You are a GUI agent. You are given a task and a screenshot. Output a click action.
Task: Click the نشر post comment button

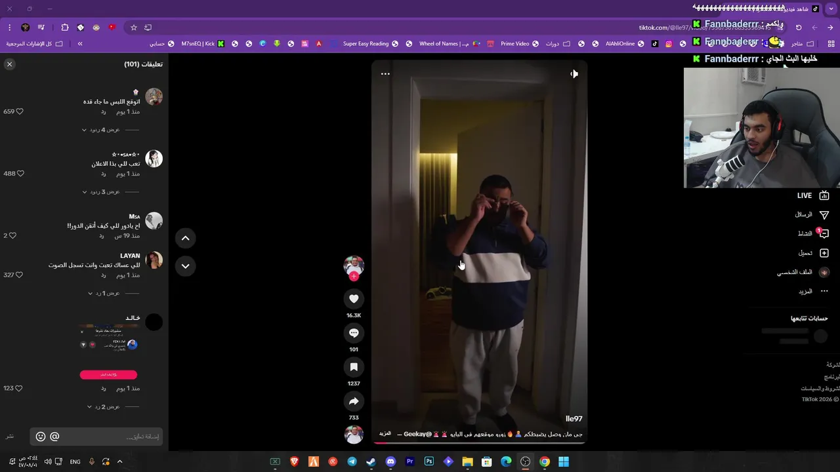point(10,437)
